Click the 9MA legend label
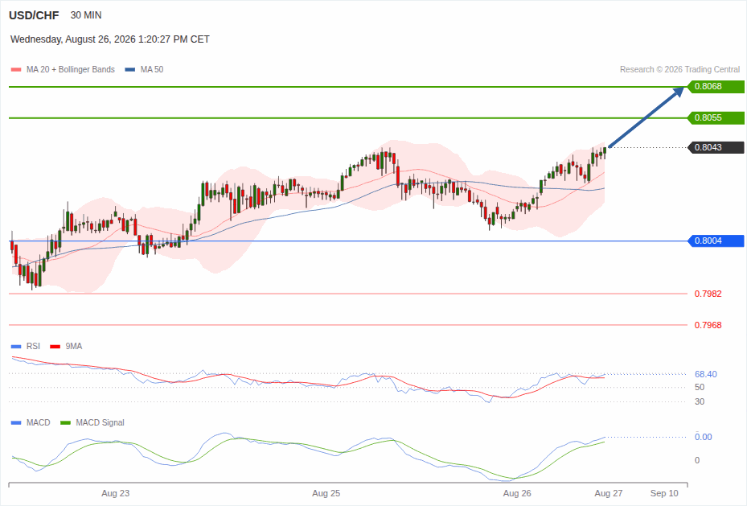 pos(74,347)
